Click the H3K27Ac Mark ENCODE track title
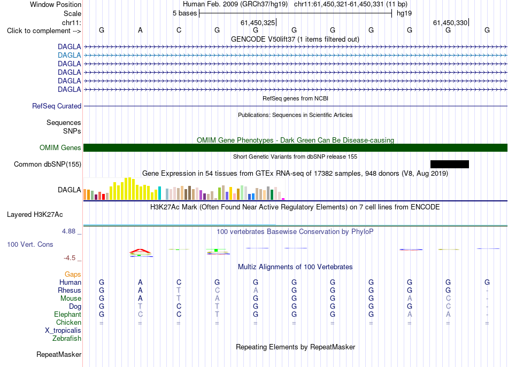Screen dimensions: 508x367 pyautogui.click(x=295, y=207)
